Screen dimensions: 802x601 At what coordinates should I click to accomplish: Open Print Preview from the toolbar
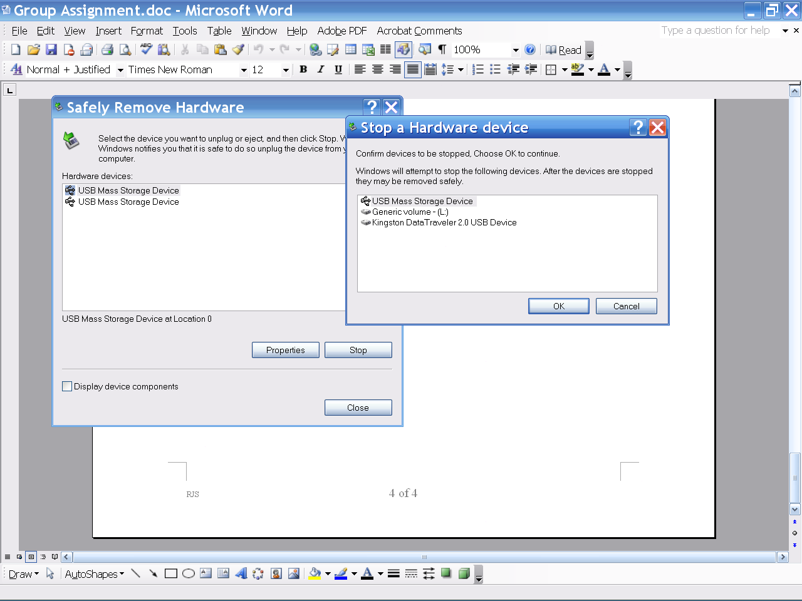point(125,49)
